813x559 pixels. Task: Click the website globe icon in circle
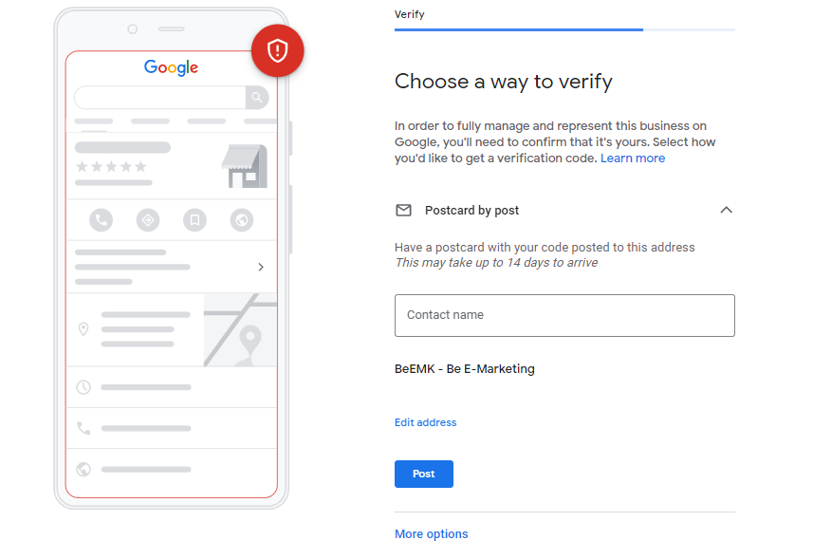coord(242,220)
